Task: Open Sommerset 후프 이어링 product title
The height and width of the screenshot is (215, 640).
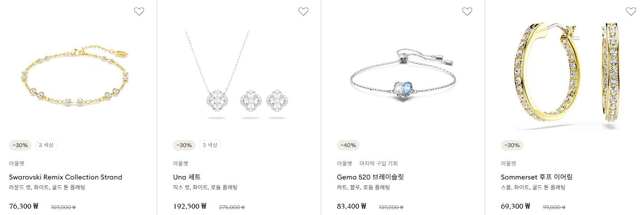Action: (537, 177)
